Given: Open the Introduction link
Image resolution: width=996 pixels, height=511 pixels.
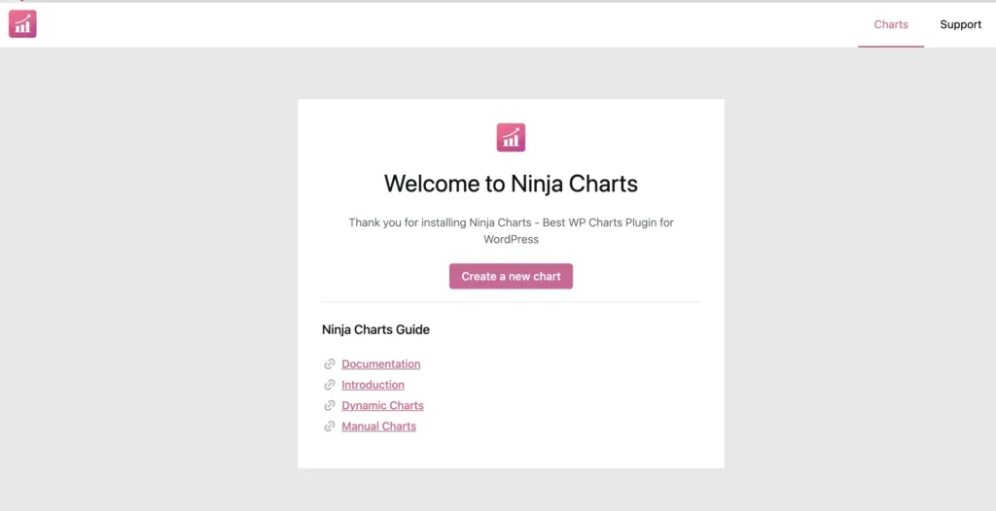Looking at the screenshot, I should pyautogui.click(x=373, y=385).
